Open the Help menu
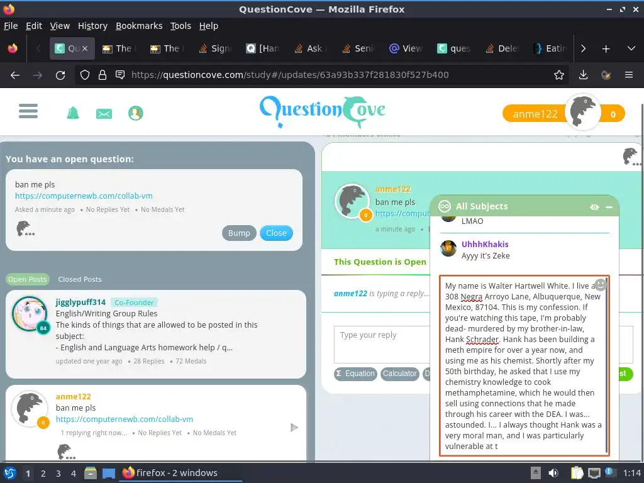This screenshot has width=644, height=483. [x=208, y=26]
